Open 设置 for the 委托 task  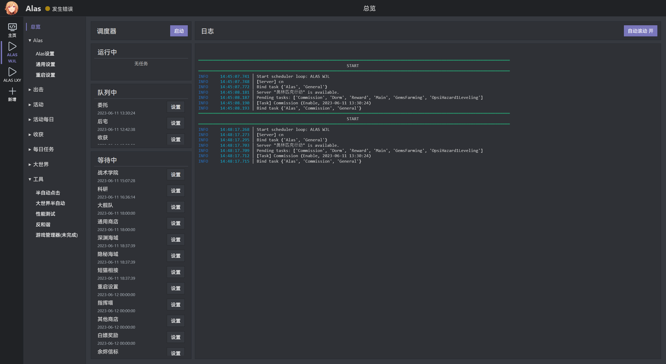tap(175, 107)
